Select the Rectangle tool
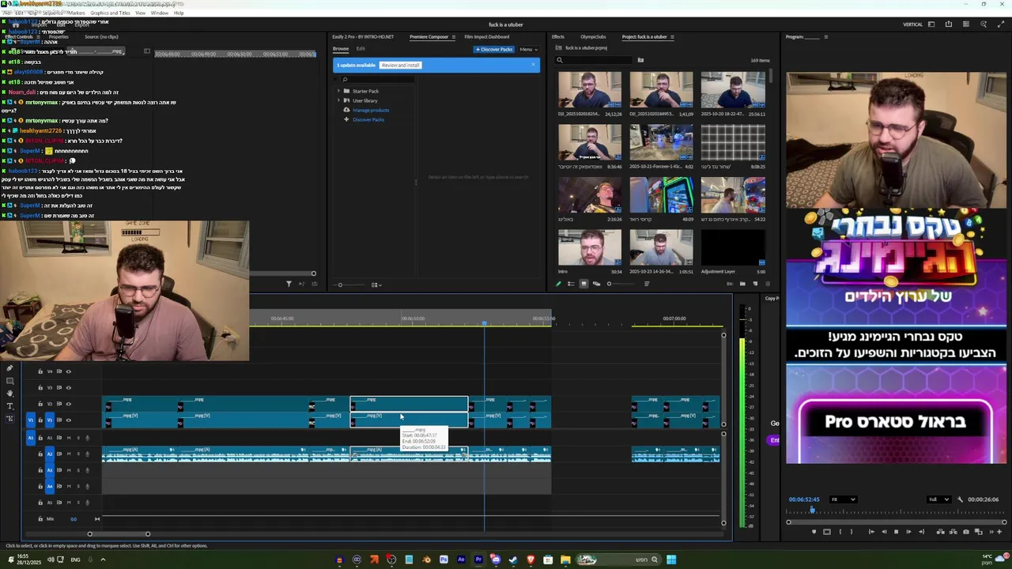This screenshot has height=569, width=1012. 9,381
